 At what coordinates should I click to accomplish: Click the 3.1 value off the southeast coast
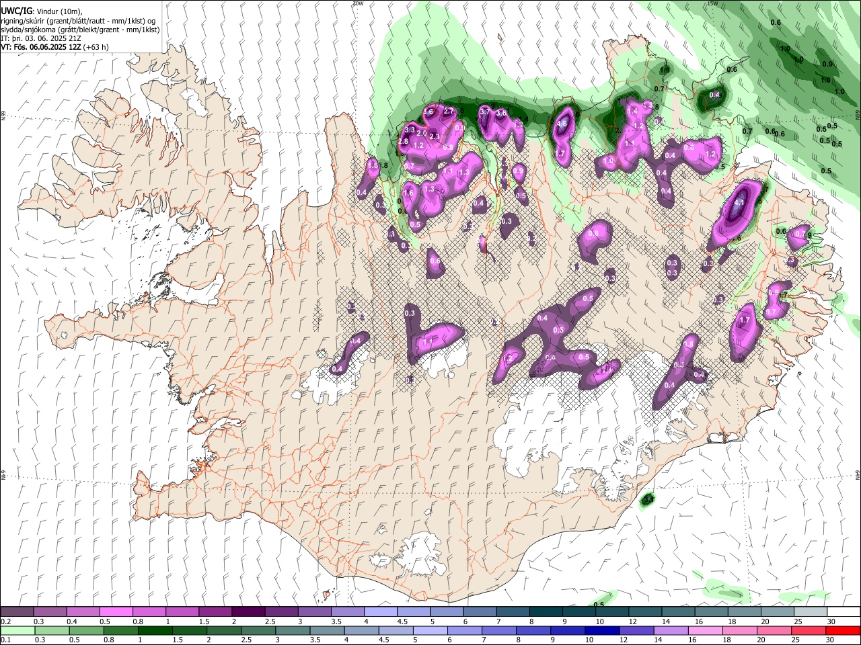[x=648, y=499]
